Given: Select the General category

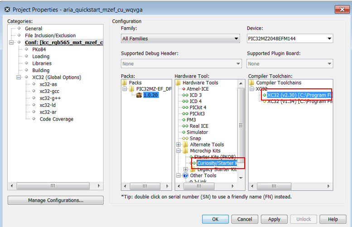Looking at the screenshot, I should 34,29.
